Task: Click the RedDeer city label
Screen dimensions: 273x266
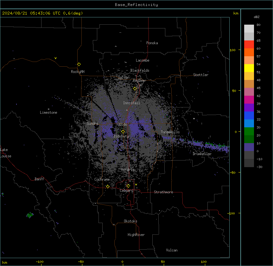Action: pos(139,81)
